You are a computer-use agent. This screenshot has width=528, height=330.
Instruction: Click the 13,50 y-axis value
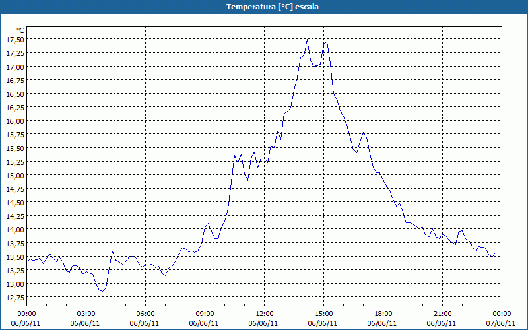(15, 257)
